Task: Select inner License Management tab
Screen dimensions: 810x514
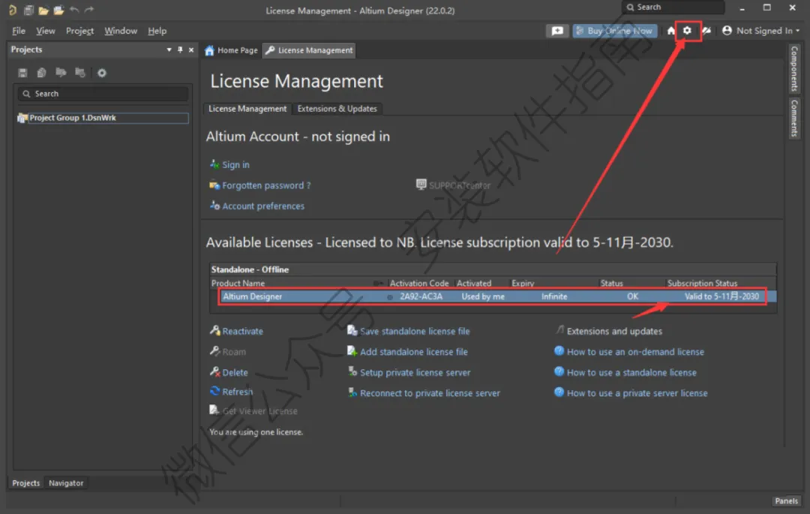Action: click(x=247, y=109)
